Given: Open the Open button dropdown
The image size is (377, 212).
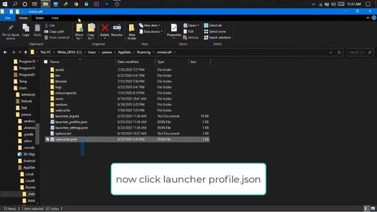Looking at the screenshot, I should point(198,25).
